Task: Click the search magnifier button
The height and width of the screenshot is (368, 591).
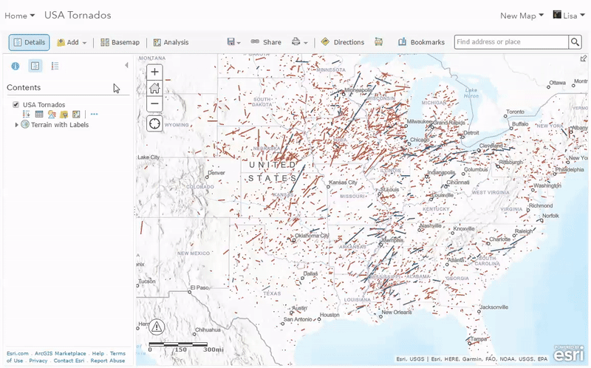Action: click(x=575, y=42)
